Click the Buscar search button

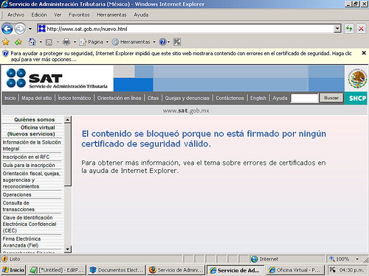click(331, 98)
